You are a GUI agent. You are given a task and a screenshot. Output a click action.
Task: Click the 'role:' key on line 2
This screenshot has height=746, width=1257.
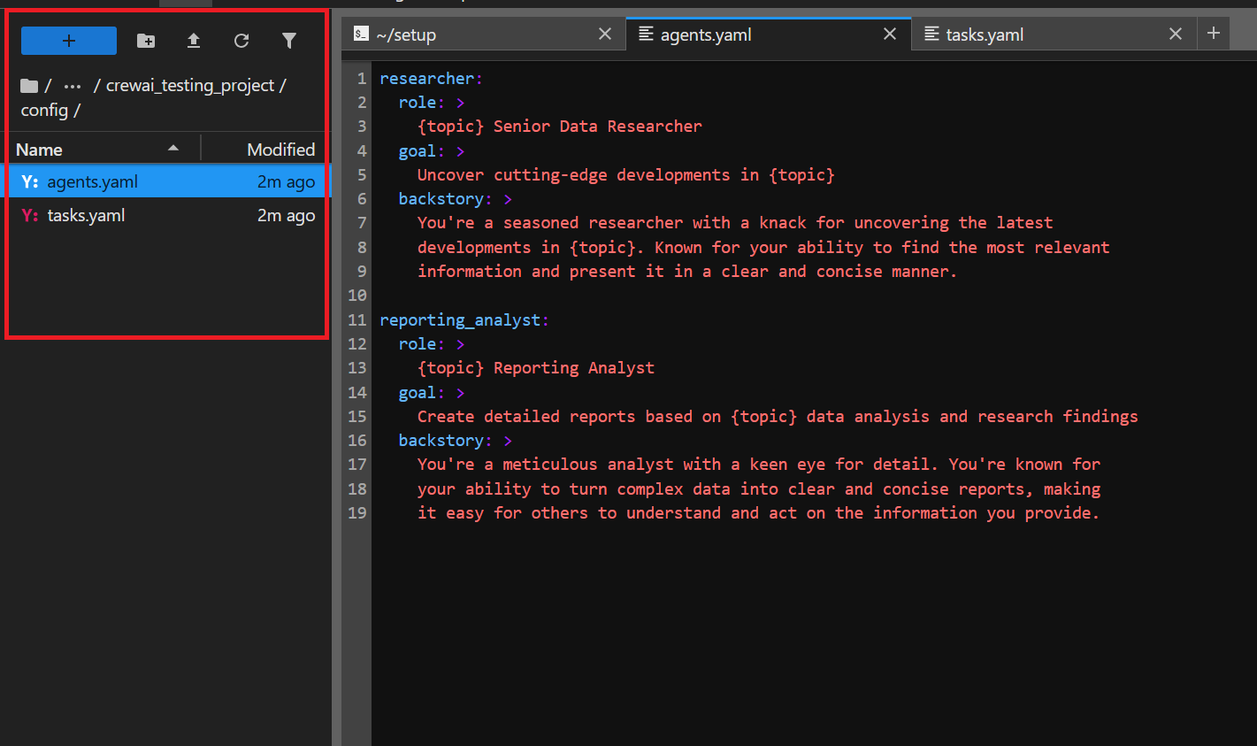tap(422, 103)
